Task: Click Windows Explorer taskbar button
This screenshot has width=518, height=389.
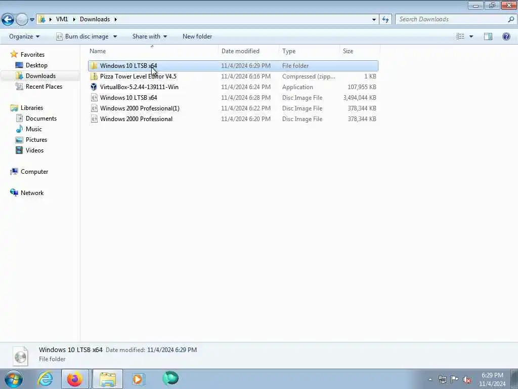Action: (108, 379)
